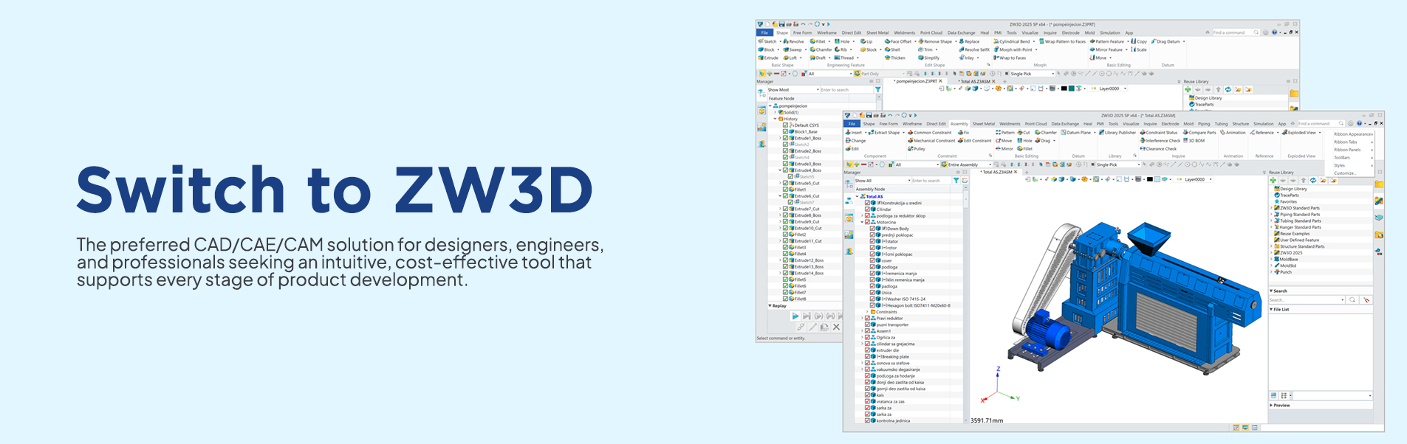Uncheck Block1_Base feature in back window
The image size is (1407, 444).
[x=785, y=132]
